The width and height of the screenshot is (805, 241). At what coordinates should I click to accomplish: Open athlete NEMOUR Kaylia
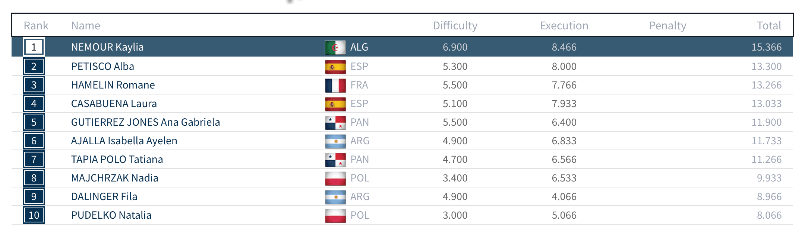(x=107, y=47)
